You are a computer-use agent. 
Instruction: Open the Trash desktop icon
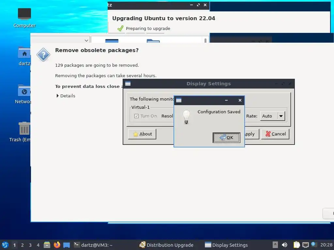[x=21, y=132]
